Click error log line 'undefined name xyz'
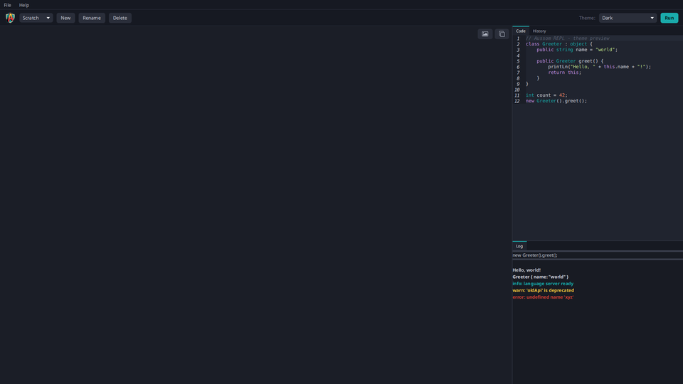This screenshot has height=384, width=683. coord(543,297)
